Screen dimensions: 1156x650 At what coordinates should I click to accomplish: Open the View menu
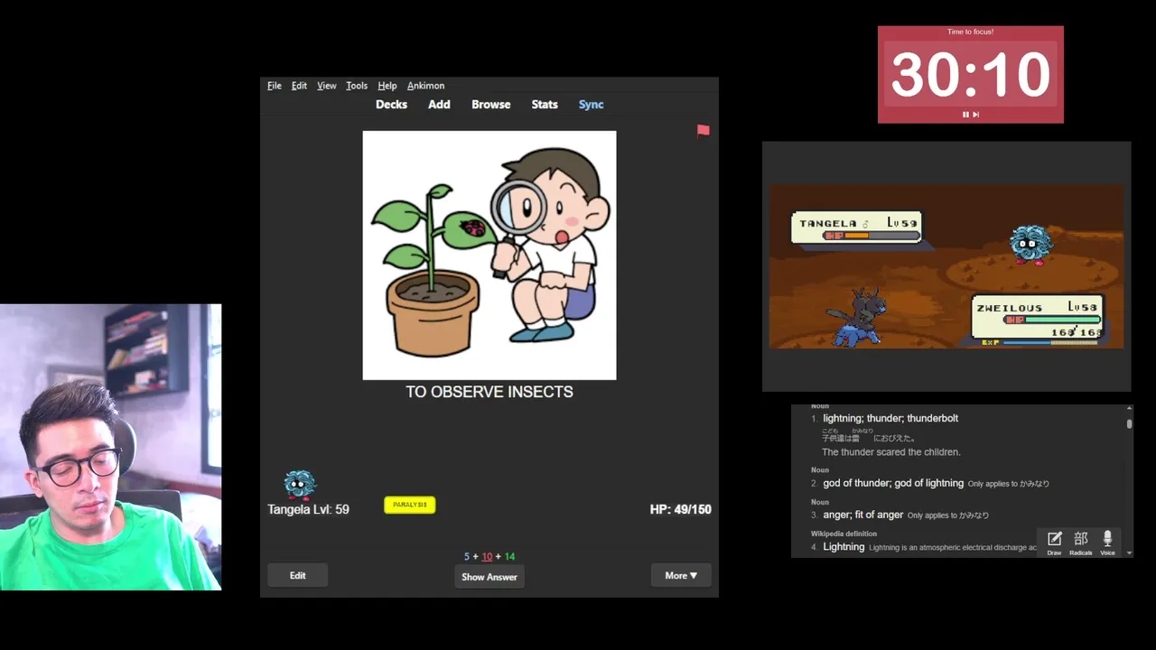(326, 86)
